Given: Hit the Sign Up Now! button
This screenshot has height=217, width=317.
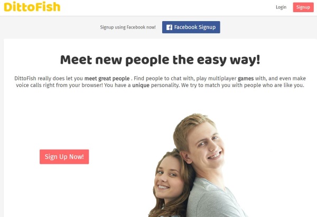Looking at the screenshot, I should click(64, 157).
